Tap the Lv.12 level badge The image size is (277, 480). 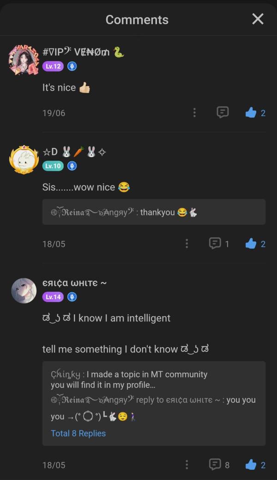[x=53, y=66]
